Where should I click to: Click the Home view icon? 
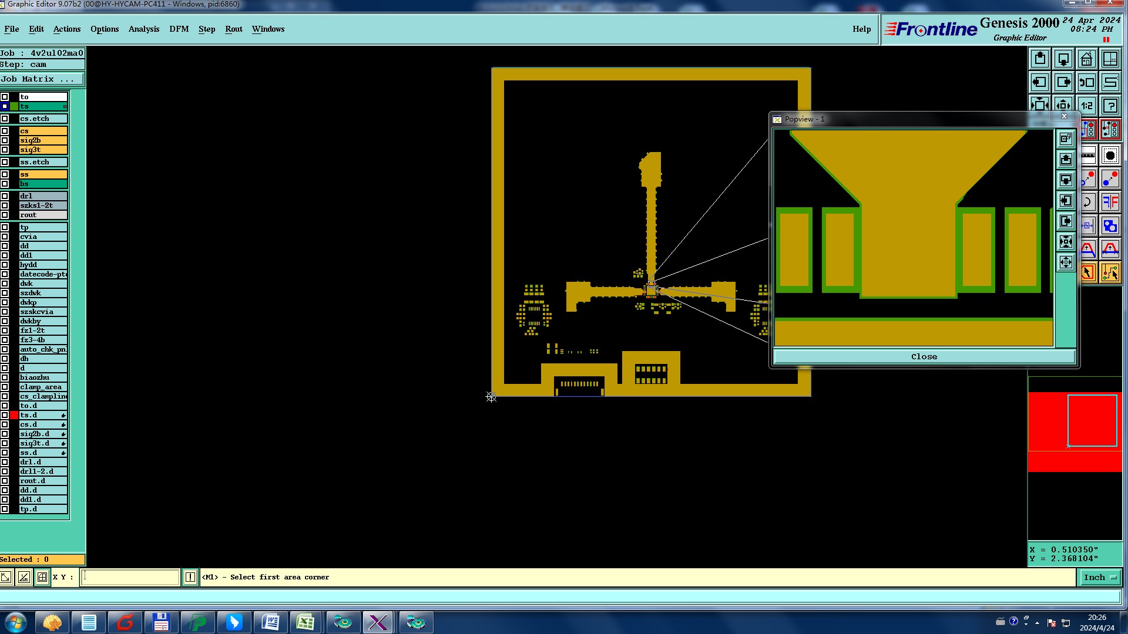pyautogui.click(x=1086, y=59)
